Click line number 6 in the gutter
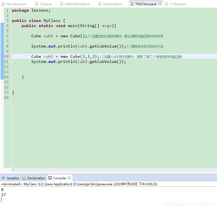This screenshot has height=209, width=217. [7, 36]
